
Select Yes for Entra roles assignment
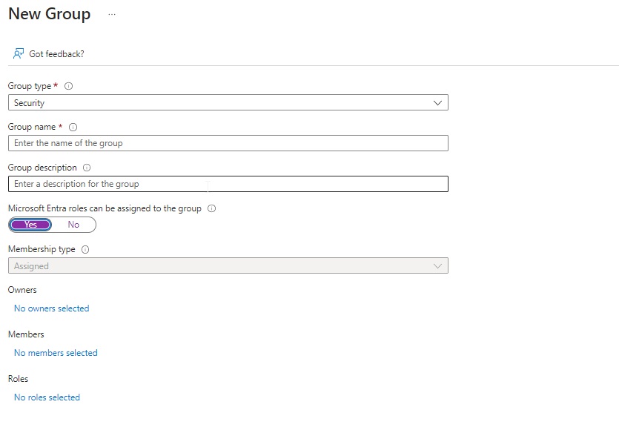tap(30, 225)
